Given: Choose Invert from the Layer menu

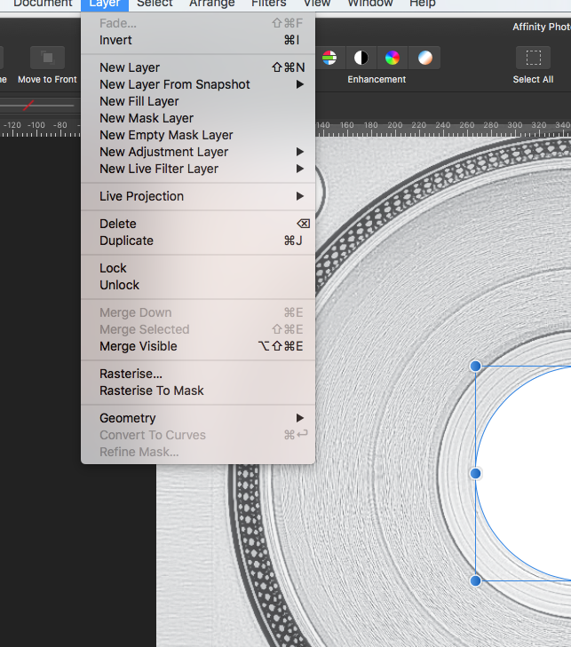Looking at the screenshot, I should [x=198, y=40].
